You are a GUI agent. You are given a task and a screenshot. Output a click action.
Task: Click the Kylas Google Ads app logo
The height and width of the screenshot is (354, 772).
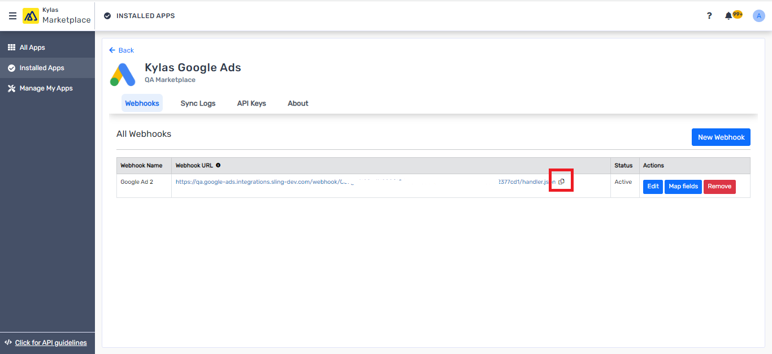pyautogui.click(x=123, y=74)
